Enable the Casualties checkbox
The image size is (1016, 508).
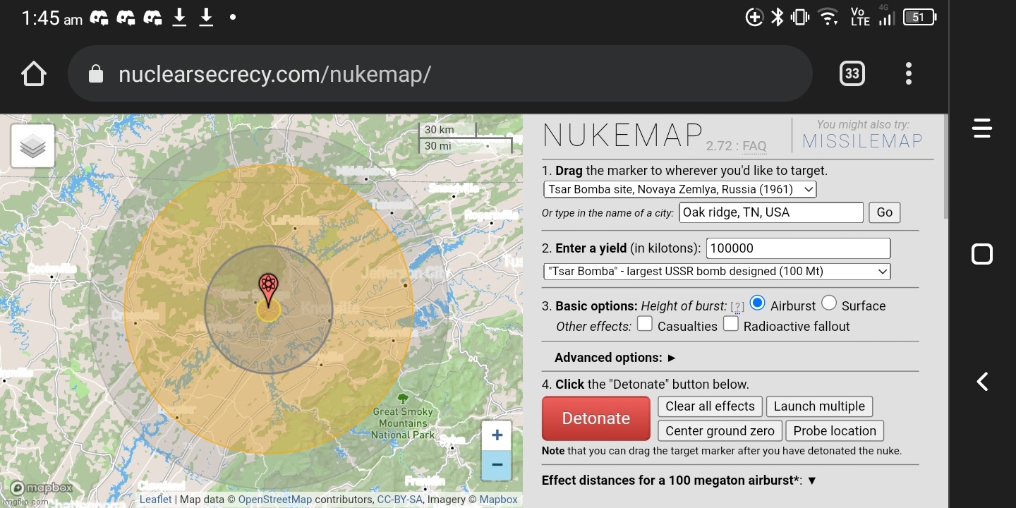pyautogui.click(x=644, y=324)
